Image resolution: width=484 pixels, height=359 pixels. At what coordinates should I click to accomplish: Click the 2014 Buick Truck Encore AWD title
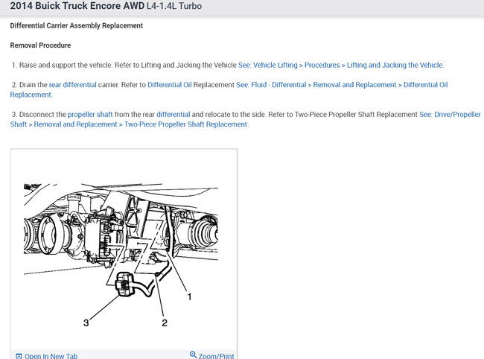(x=77, y=6)
